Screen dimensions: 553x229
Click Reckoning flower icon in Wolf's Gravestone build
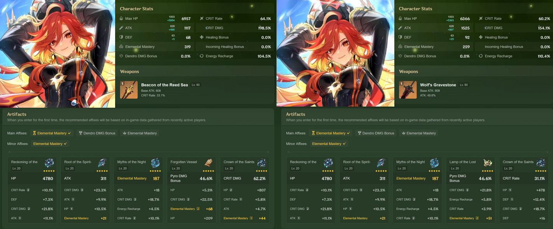328,163
